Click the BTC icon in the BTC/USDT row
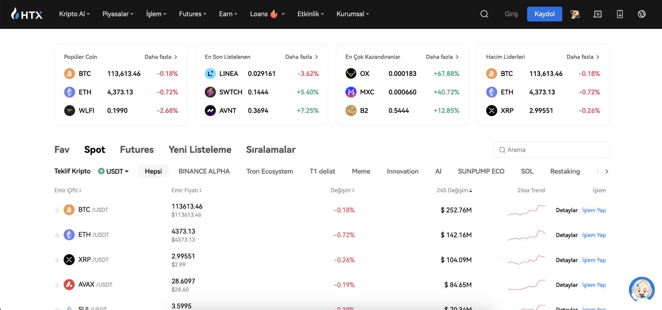Viewport: 662px width, 310px height. tap(69, 210)
